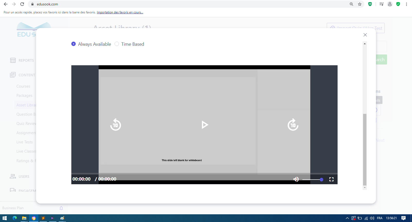Adjust the video volume slider
The height and width of the screenshot is (222, 412).
[x=313, y=180]
